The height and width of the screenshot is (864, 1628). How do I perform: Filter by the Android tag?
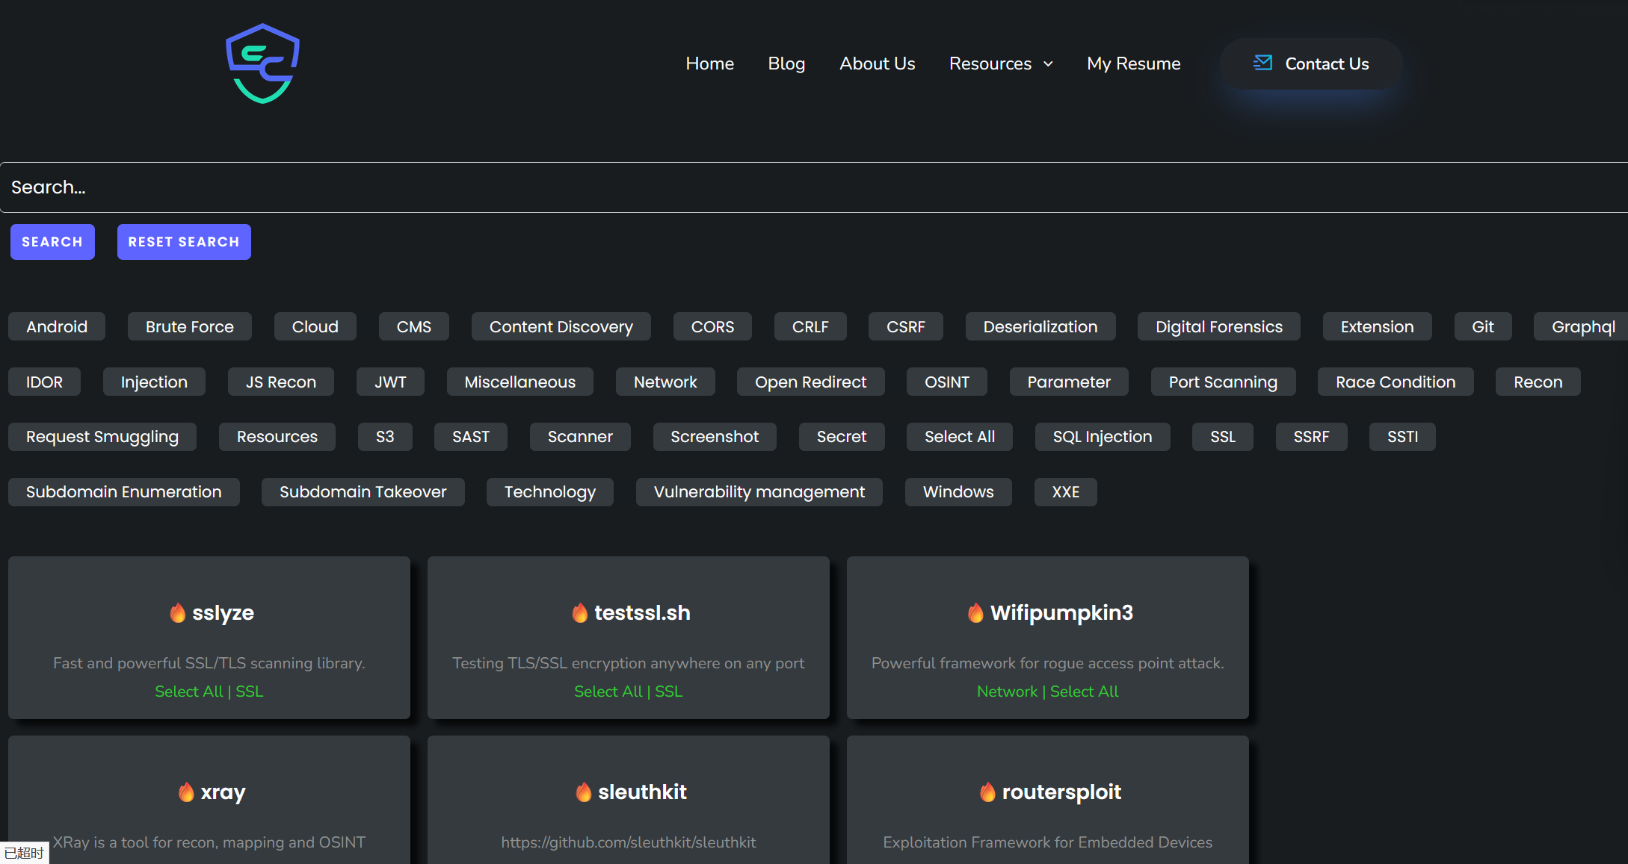click(x=57, y=326)
